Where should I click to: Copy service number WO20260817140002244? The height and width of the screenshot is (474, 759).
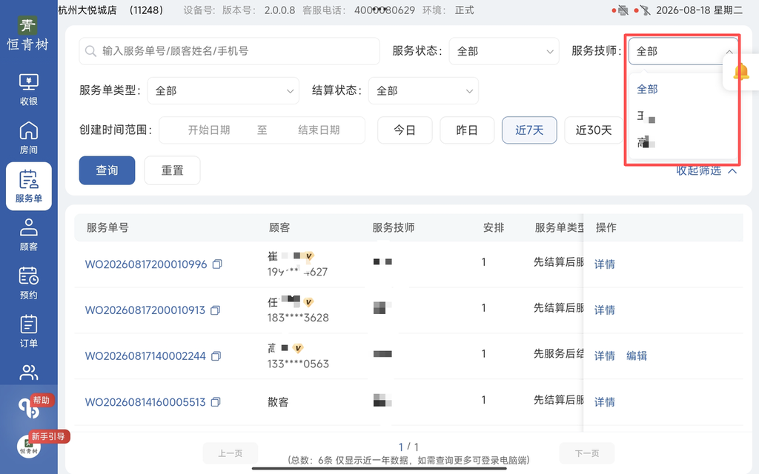pos(216,356)
